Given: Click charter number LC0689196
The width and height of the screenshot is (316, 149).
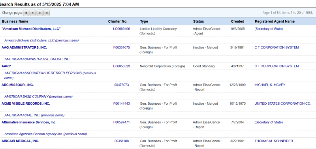Looking at the screenshot, I should click(x=122, y=29).
